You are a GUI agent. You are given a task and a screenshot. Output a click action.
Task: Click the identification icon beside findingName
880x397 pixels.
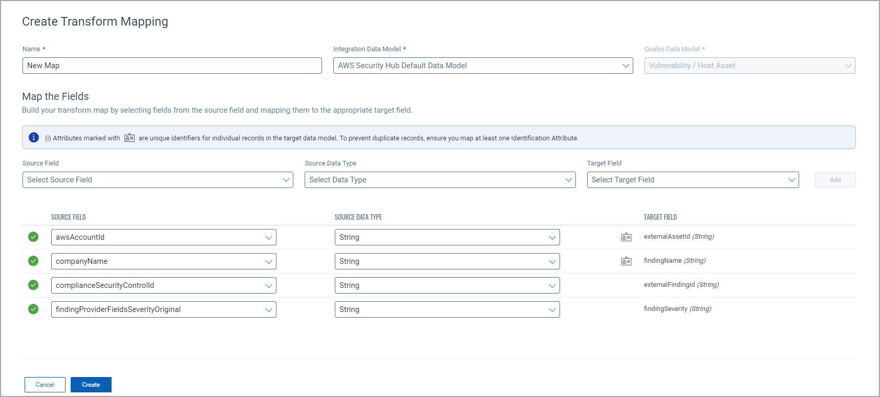[626, 261]
